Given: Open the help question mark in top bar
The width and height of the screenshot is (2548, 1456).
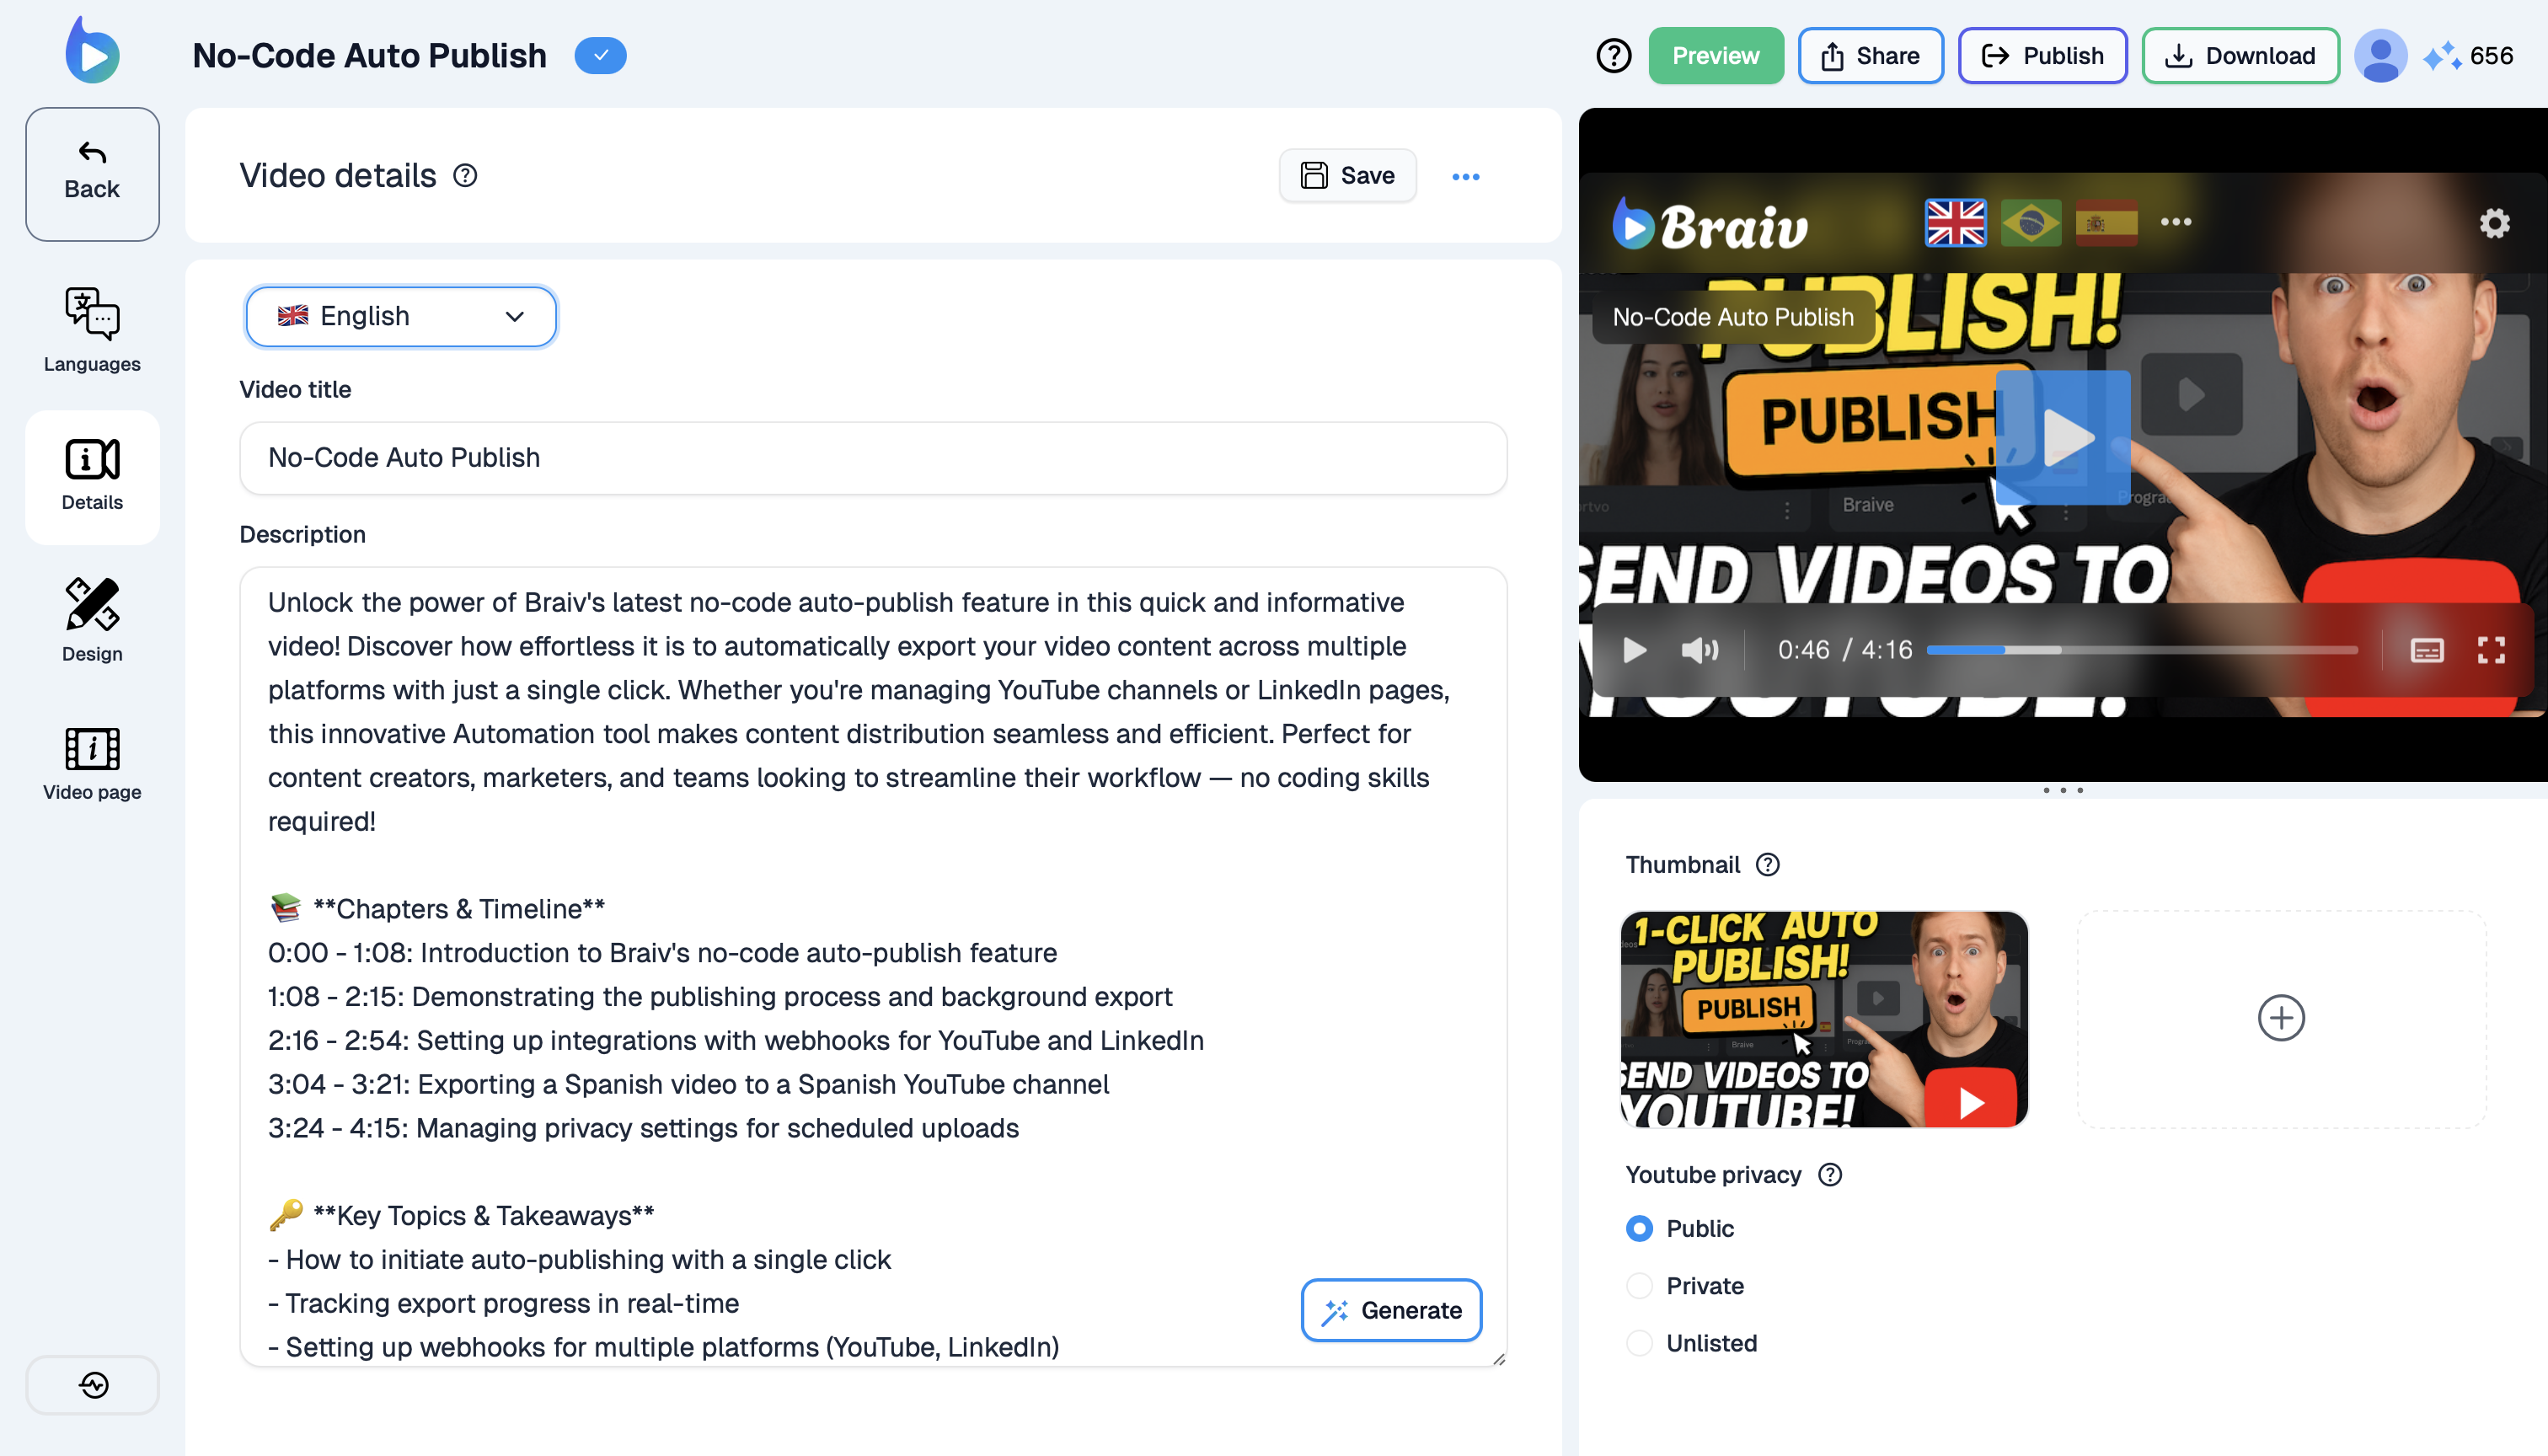Looking at the screenshot, I should 1613,56.
